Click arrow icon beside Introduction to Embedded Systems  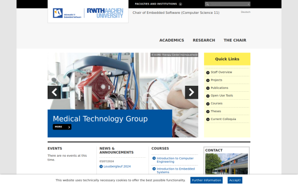[154, 169]
